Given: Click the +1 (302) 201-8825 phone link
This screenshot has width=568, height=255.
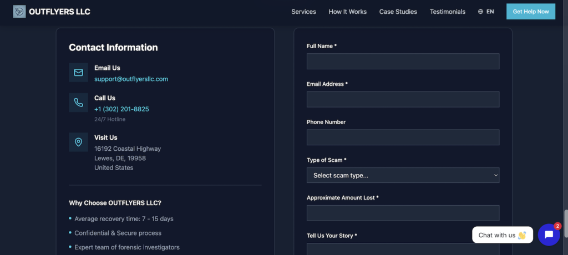Looking at the screenshot, I should (x=121, y=109).
